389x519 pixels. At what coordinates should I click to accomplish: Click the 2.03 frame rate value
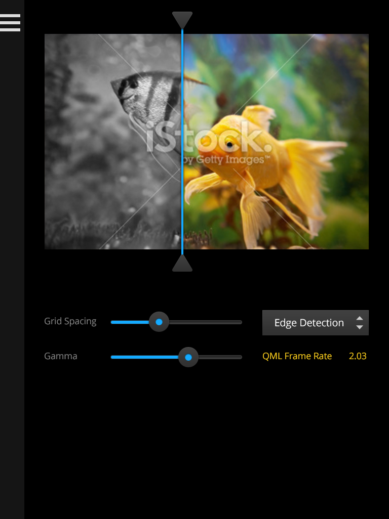358,356
